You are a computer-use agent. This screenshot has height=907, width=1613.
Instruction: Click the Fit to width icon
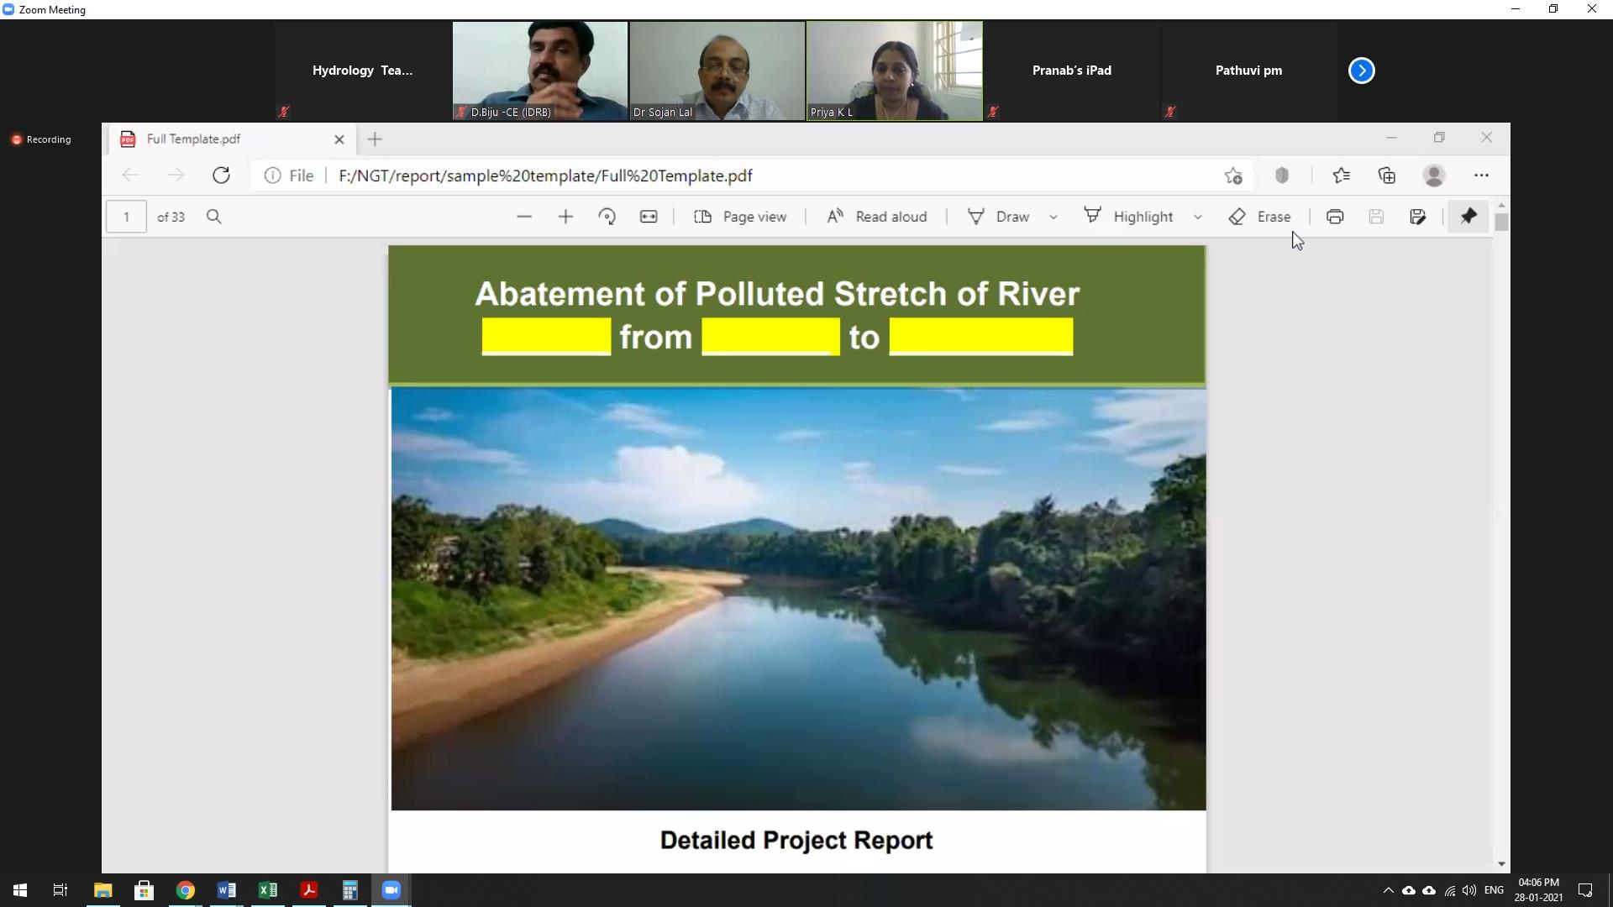coord(649,217)
